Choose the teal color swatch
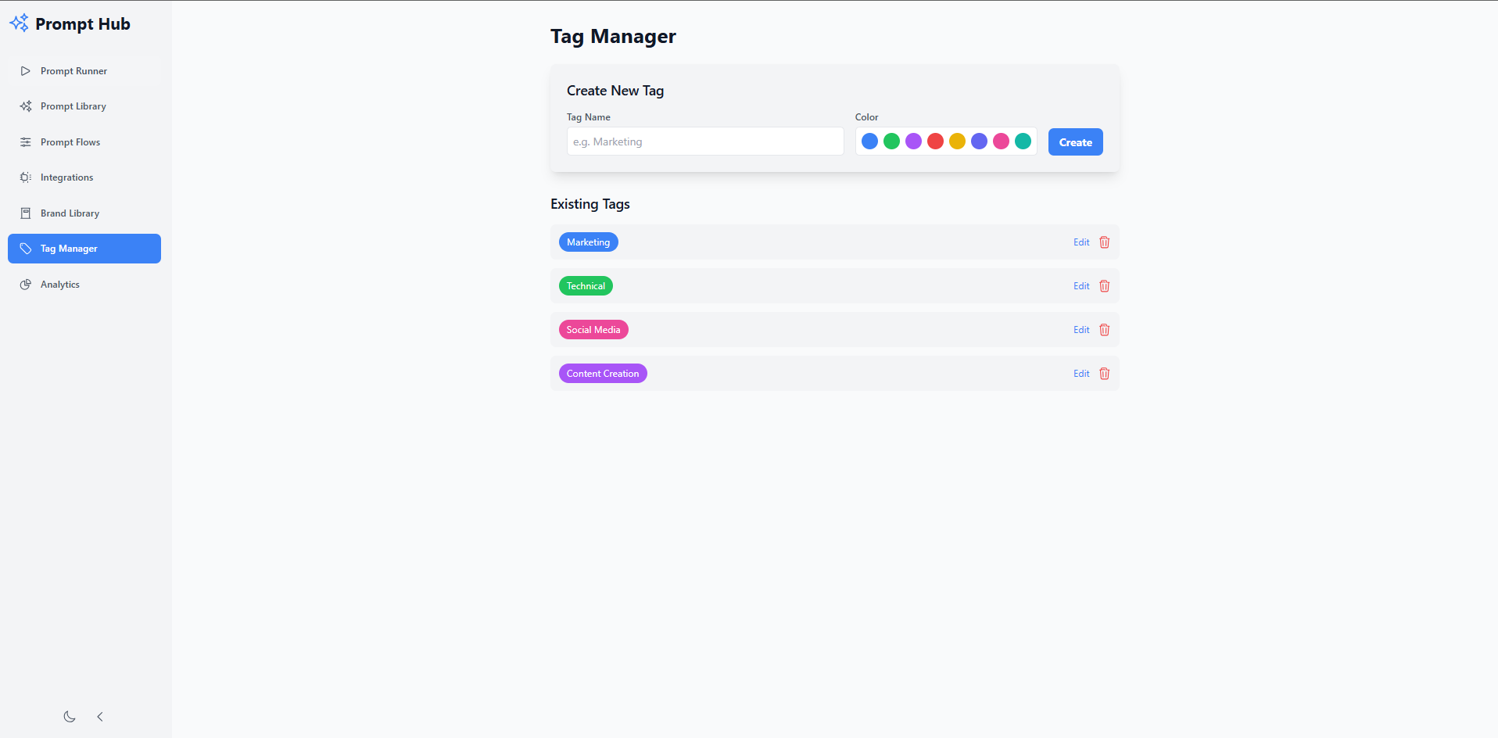The image size is (1498, 738). [1023, 142]
